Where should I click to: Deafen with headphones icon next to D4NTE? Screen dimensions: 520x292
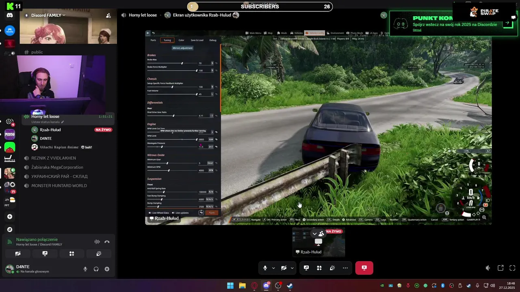(96, 269)
